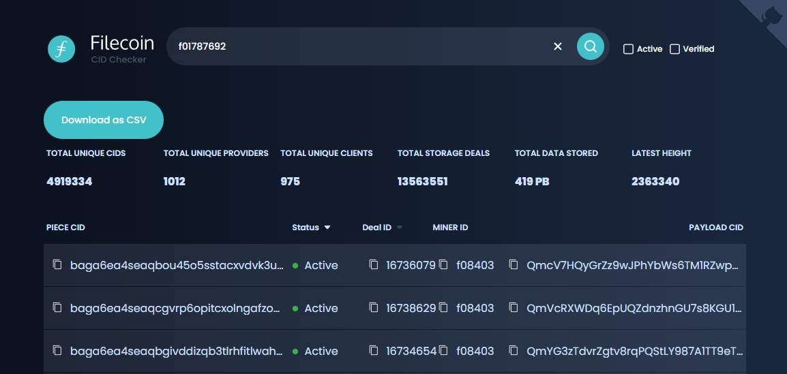Click the Filecoin title text
The height and width of the screenshot is (374, 787).
click(x=122, y=43)
